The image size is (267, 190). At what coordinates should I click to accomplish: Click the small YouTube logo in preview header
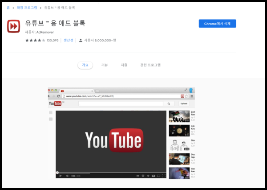[x=55, y=103]
